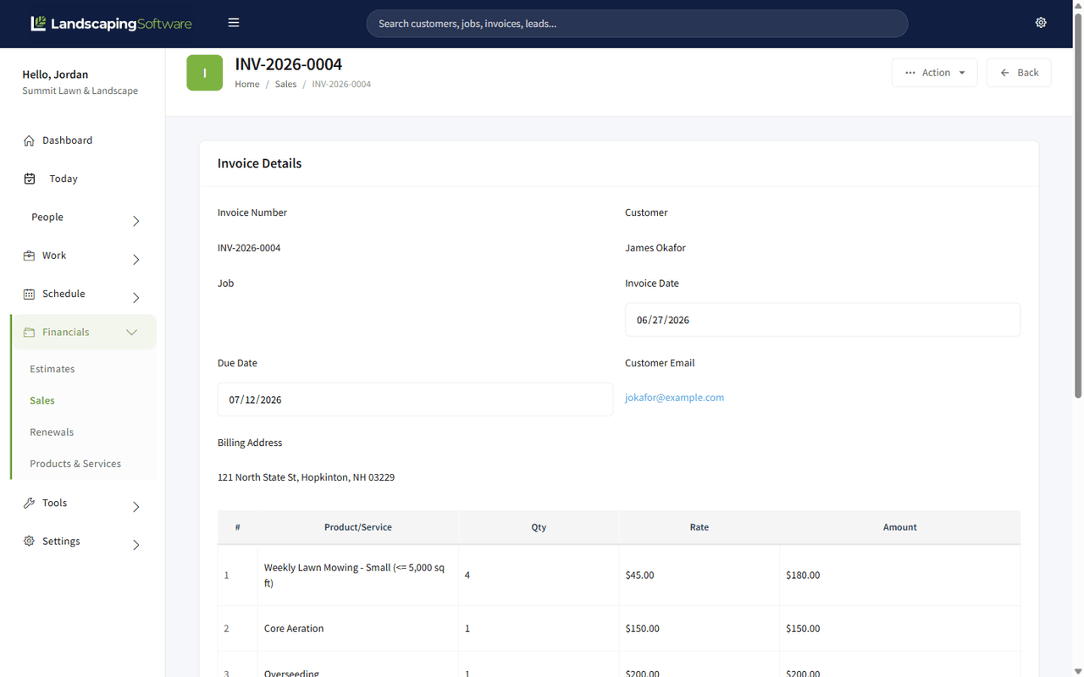Image resolution: width=1084 pixels, height=677 pixels.
Task: Click the $180.00 amount cell
Action: tap(900, 575)
